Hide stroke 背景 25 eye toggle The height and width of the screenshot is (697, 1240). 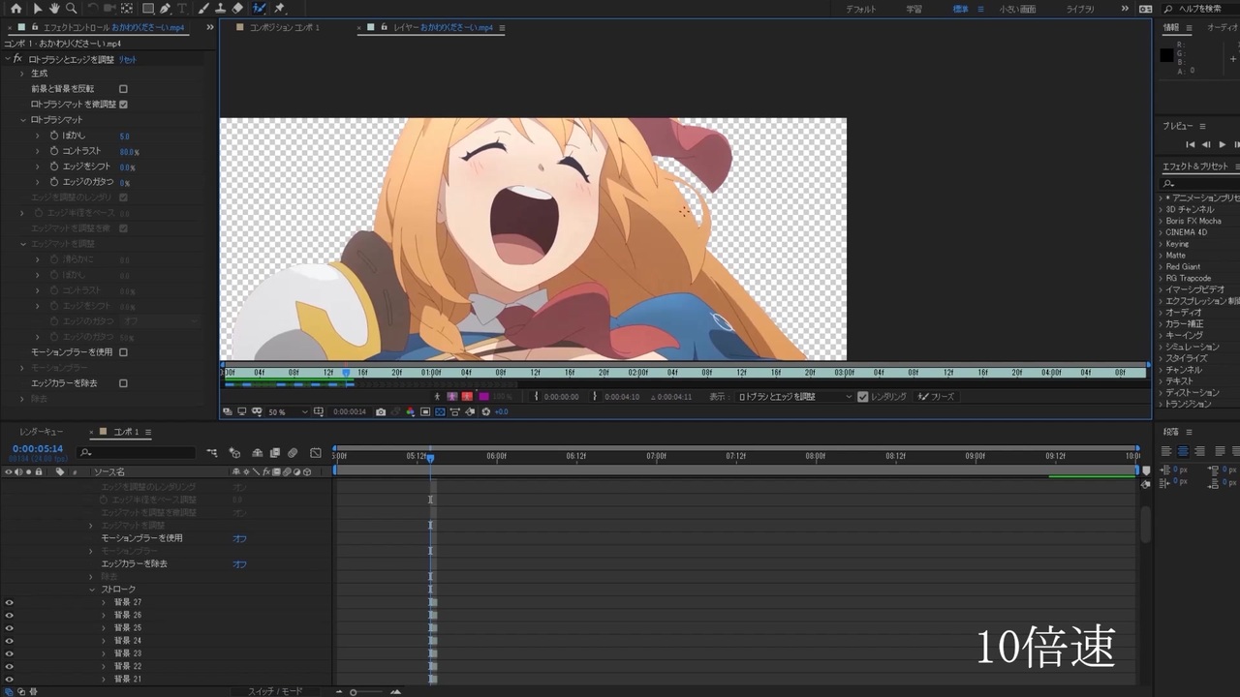(9, 627)
